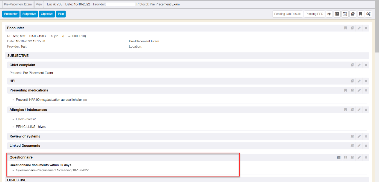Click the archive box icon in toolbar
This screenshot has width=380, height=182.
coord(337,14)
